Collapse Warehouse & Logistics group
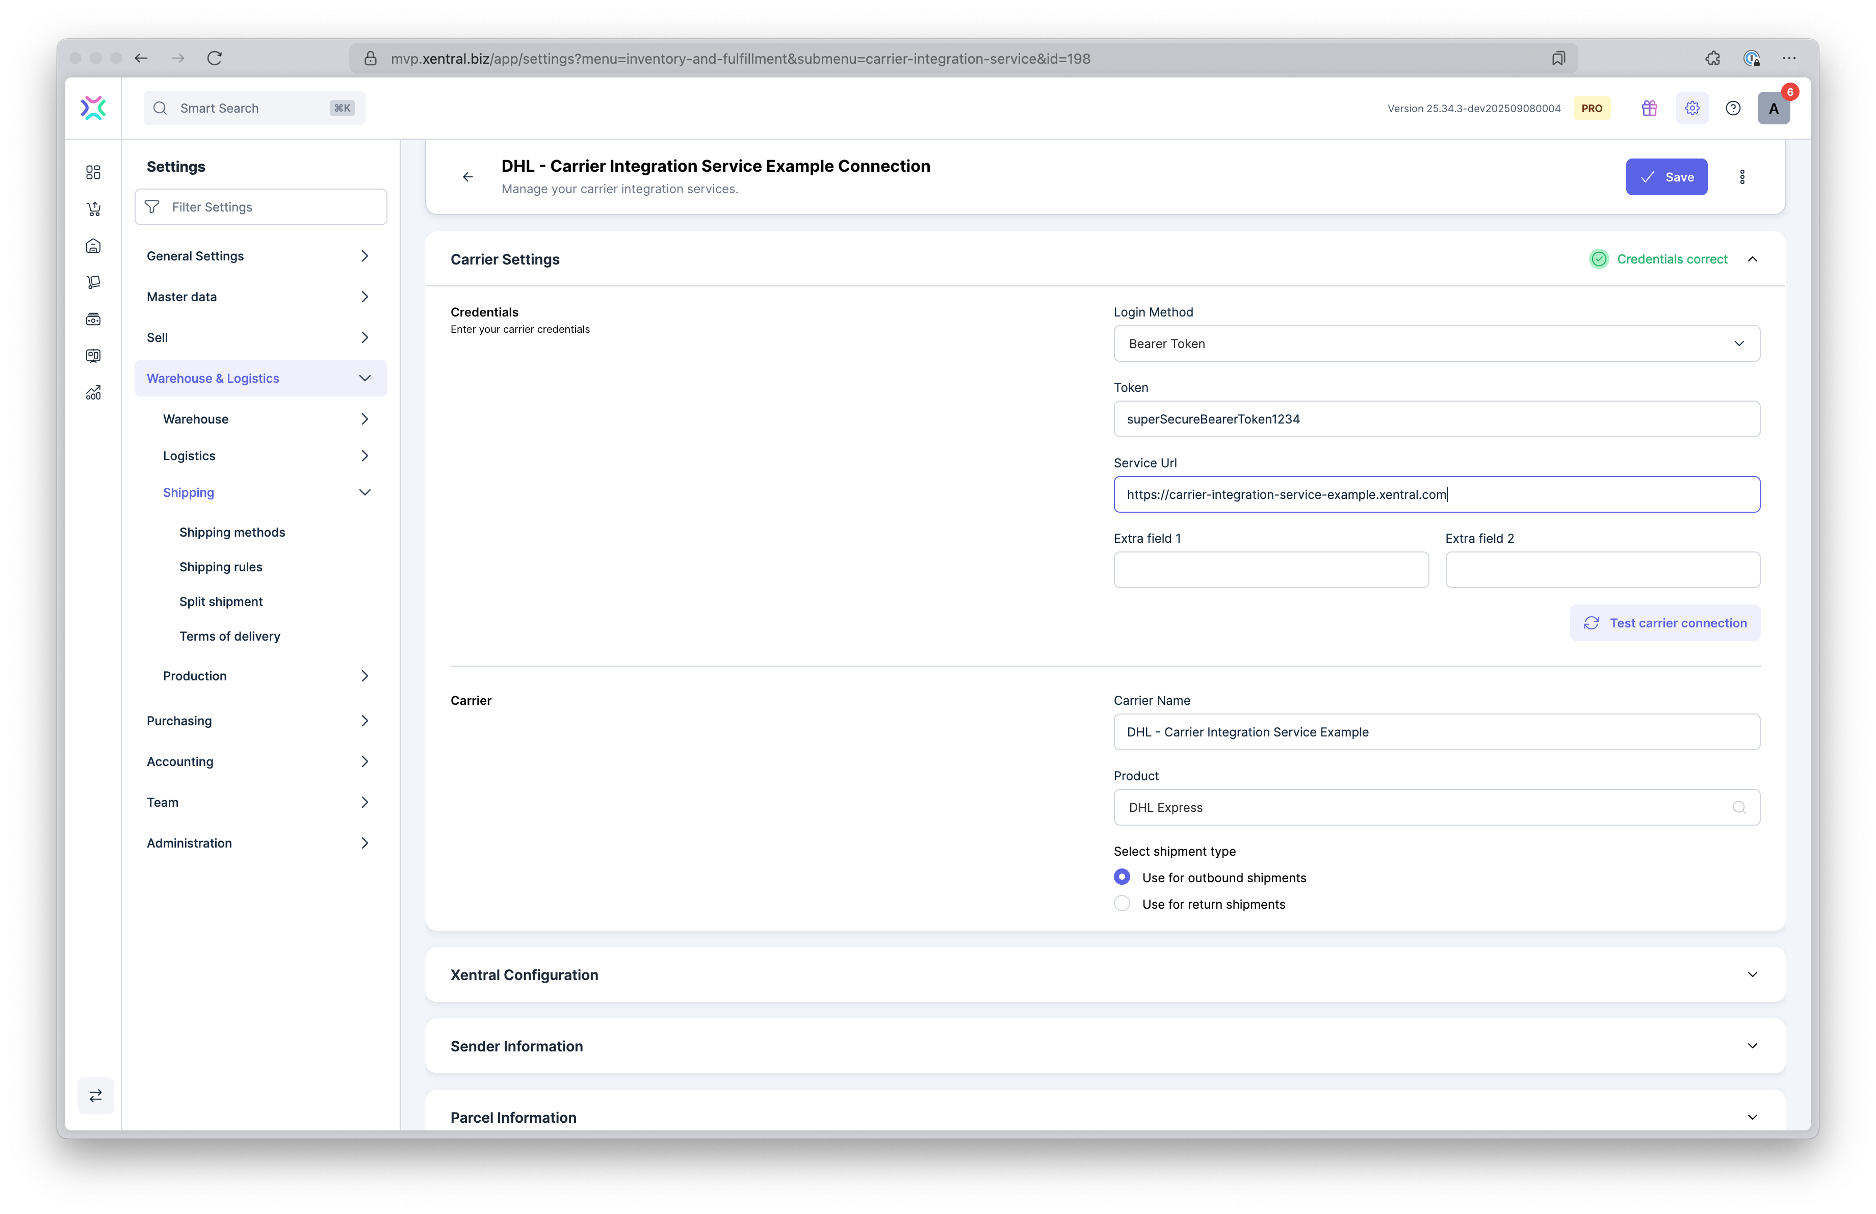 260,378
